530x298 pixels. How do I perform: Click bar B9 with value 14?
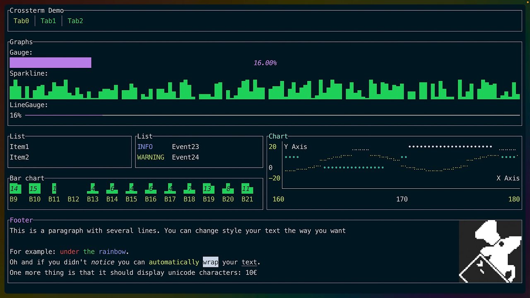[15, 189]
